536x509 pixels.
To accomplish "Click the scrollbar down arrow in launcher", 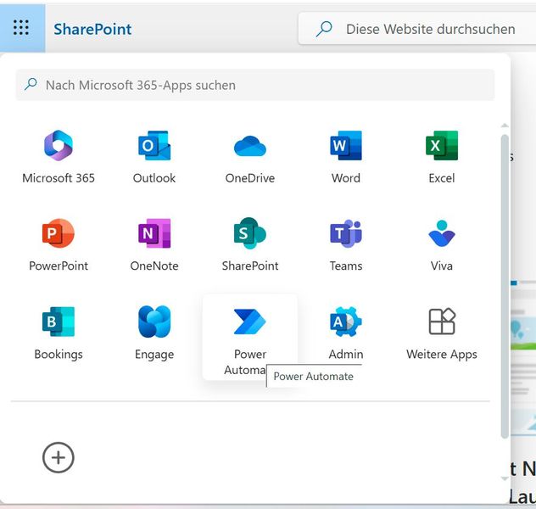I will click(x=505, y=478).
